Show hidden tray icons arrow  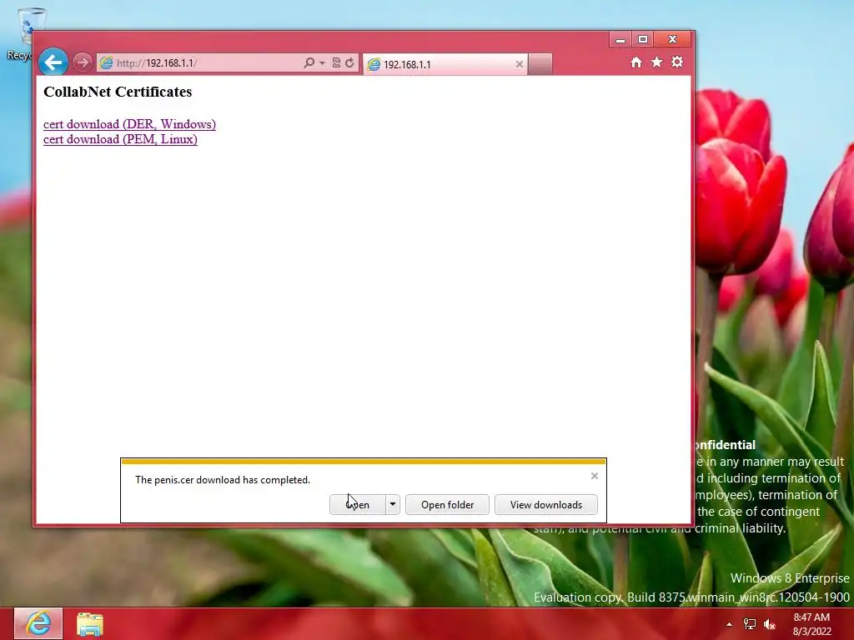729,624
